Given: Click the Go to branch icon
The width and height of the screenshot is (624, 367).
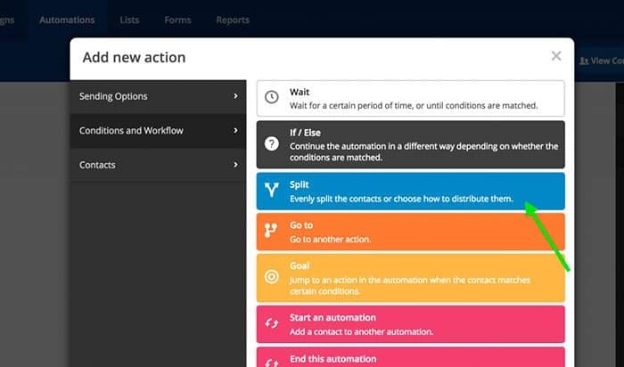Looking at the screenshot, I should click(271, 230).
